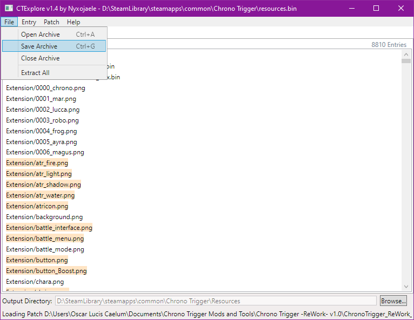Close the CTExplore window
Viewport: 414px width, 320px height.
pyautogui.click(x=401, y=8)
